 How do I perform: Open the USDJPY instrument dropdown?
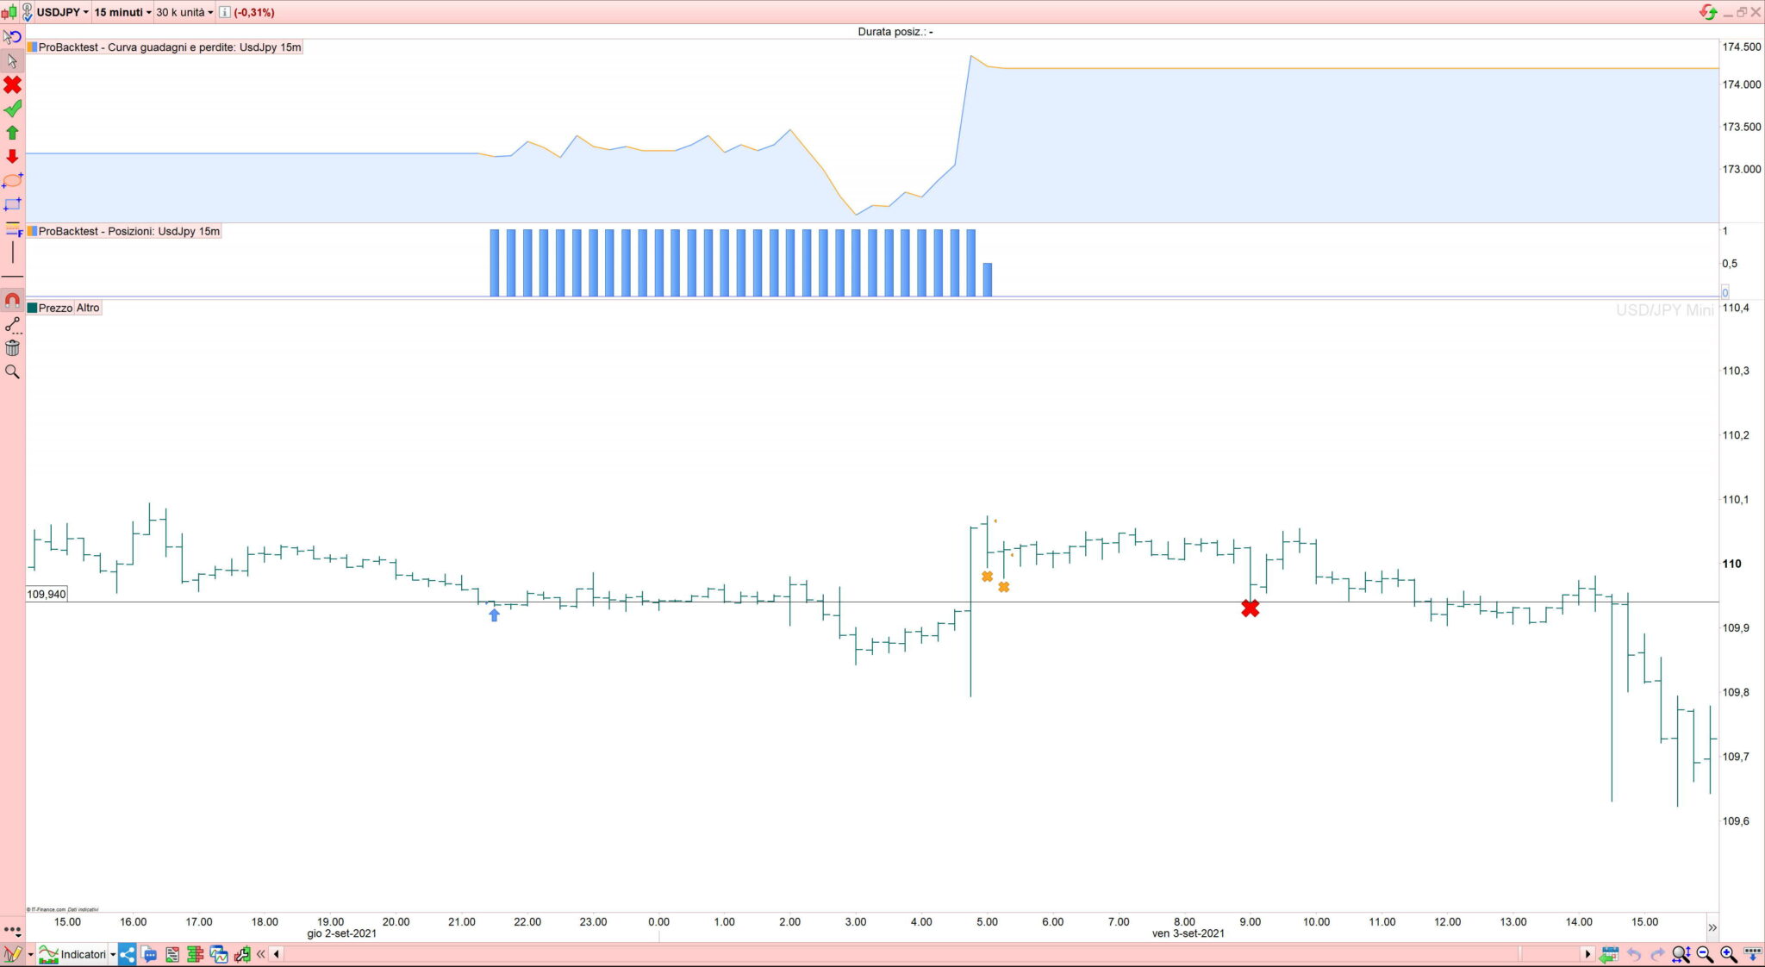[62, 12]
